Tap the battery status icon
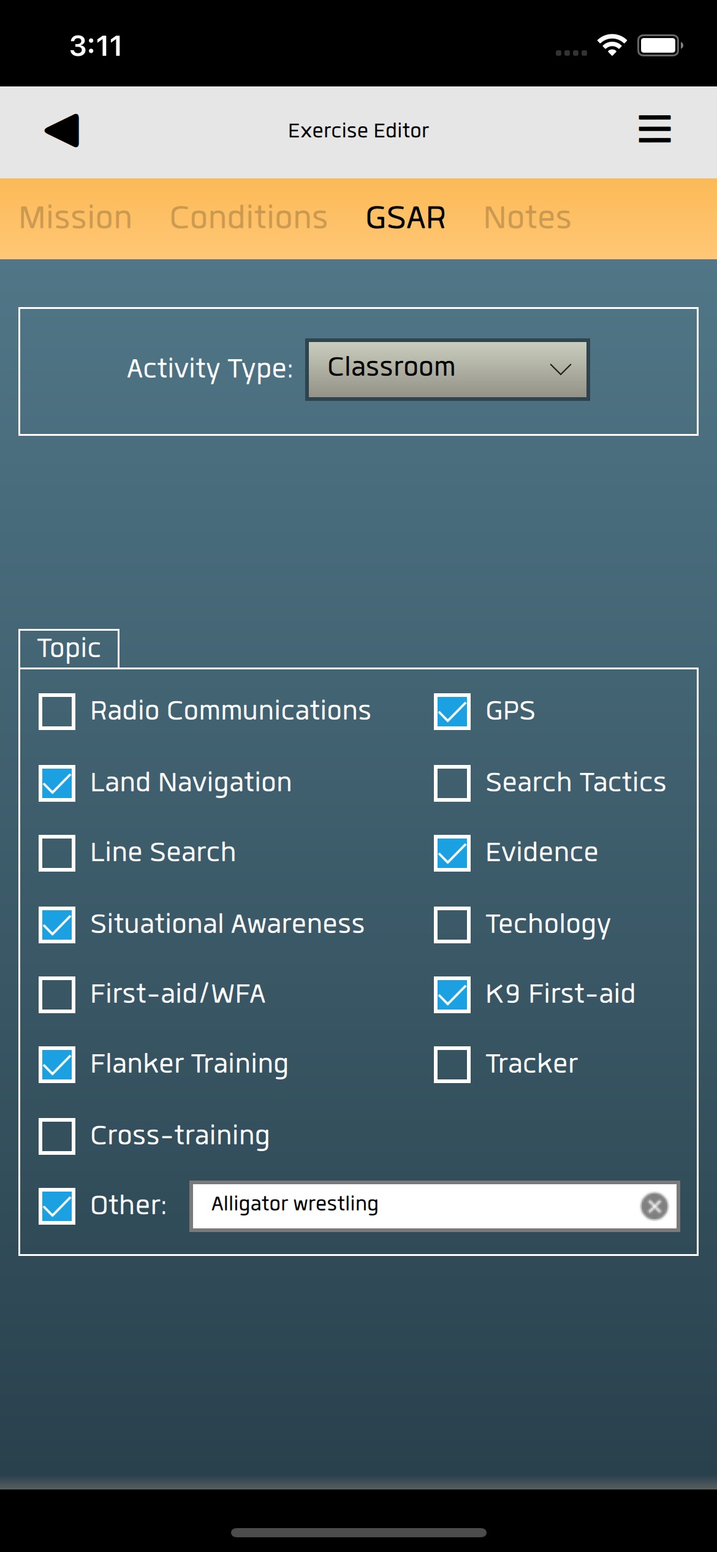This screenshot has width=717, height=1552. pyautogui.click(x=659, y=45)
